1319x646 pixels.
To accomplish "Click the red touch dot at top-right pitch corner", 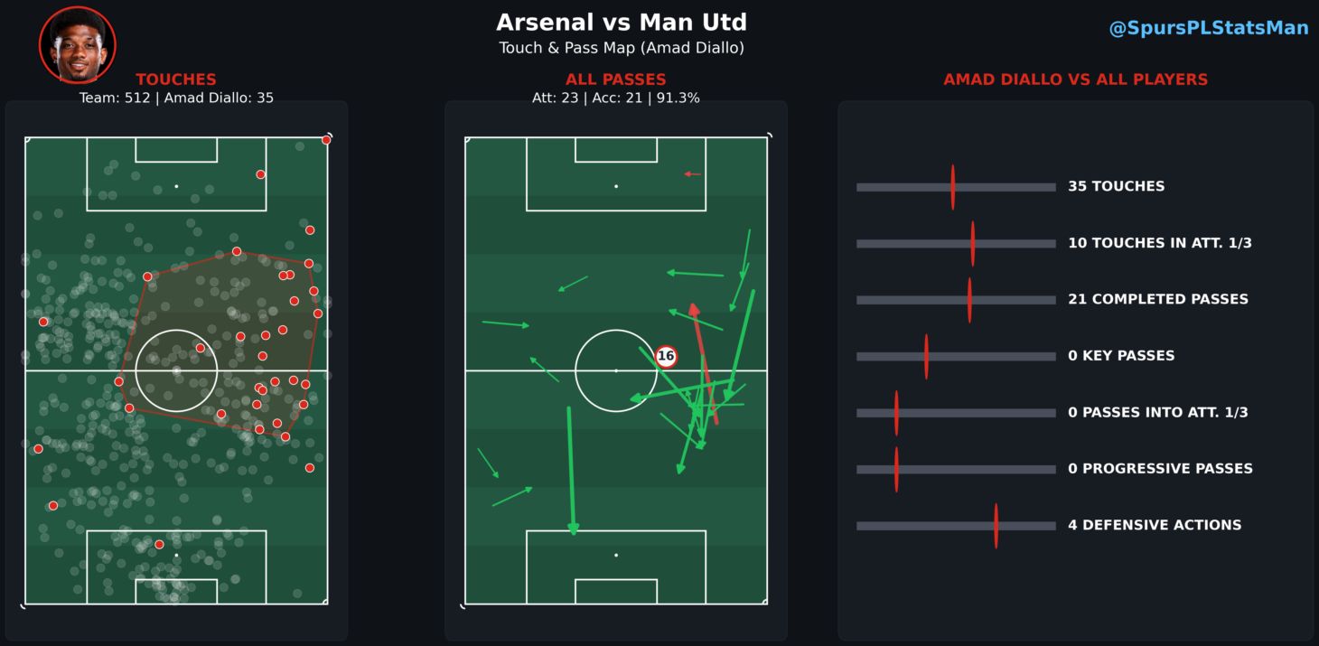I will [326, 139].
